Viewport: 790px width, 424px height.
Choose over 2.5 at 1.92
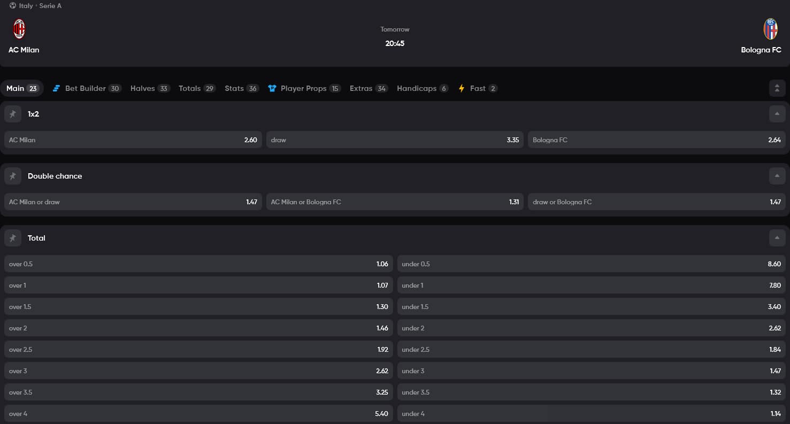pyautogui.click(x=198, y=350)
